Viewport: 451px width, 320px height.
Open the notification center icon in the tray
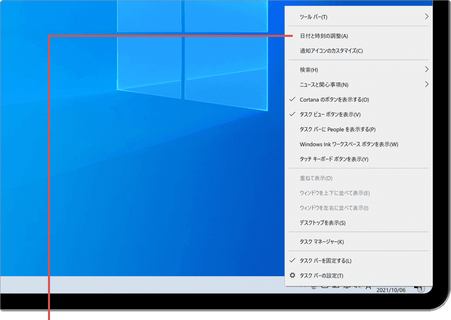click(x=420, y=289)
